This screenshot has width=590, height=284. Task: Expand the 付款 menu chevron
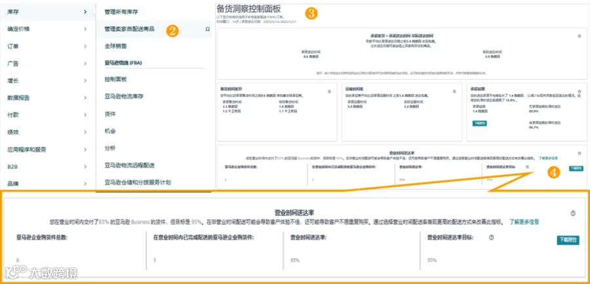tap(85, 115)
